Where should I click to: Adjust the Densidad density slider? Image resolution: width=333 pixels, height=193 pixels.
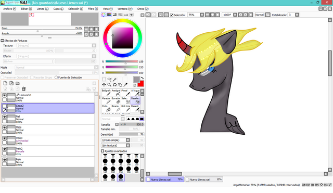click(x=132, y=134)
